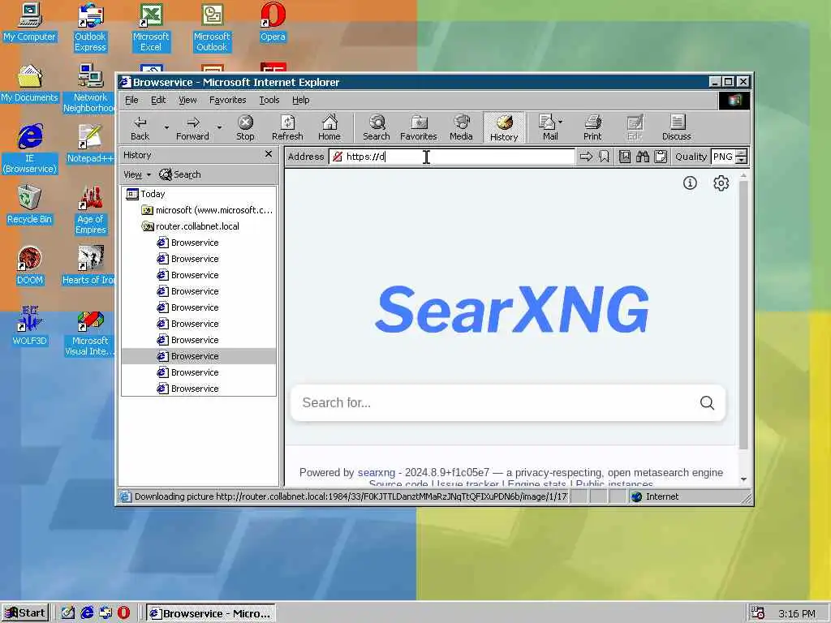Open the bookmarks book icon in address bar
This screenshot has height=623, width=831.
[625, 157]
